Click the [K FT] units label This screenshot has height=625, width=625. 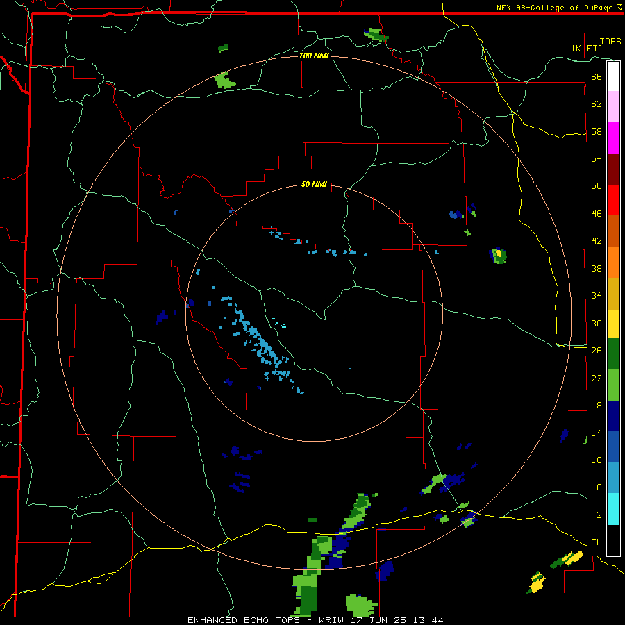[x=587, y=48]
